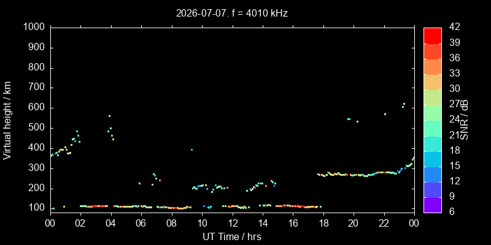Click the green data point near 560 km at 04 hours
The image size is (491, 245).
[109, 116]
